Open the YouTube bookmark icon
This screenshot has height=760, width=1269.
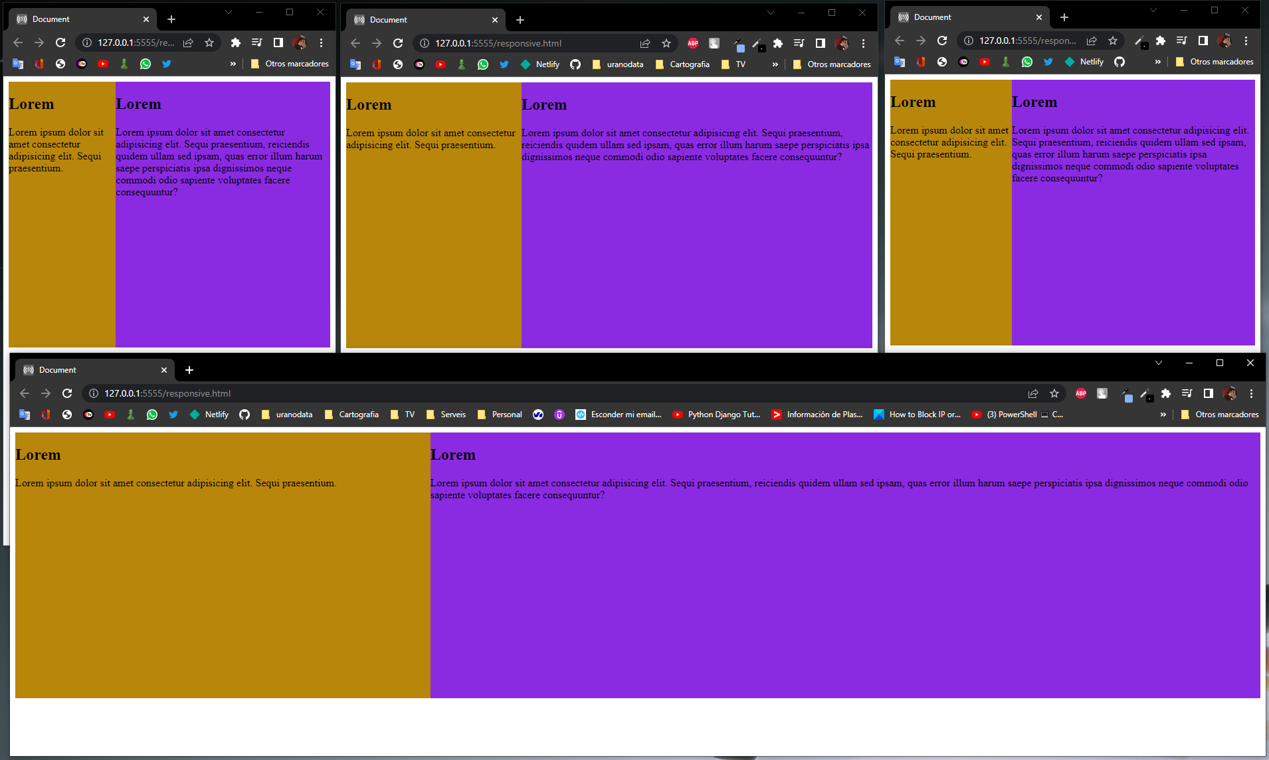coord(110,414)
